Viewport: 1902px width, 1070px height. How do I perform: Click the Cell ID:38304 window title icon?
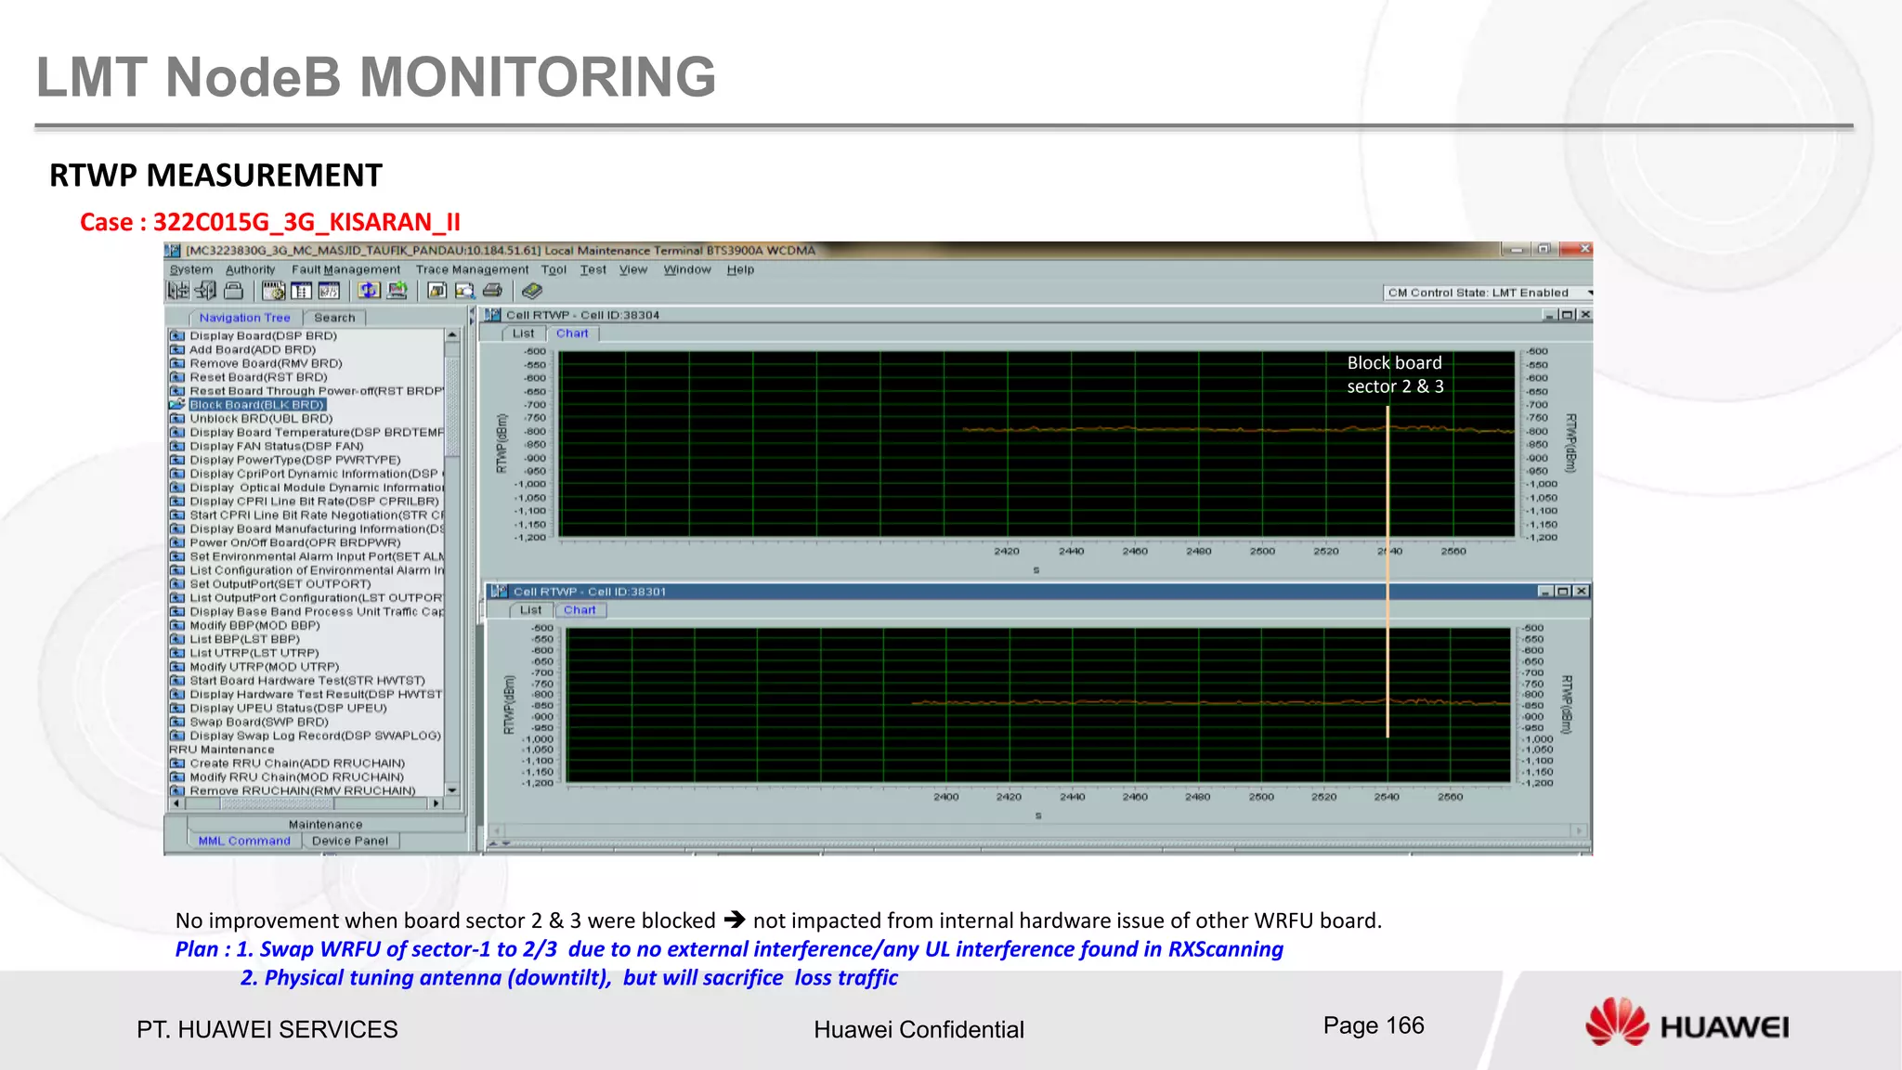pos(493,315)
